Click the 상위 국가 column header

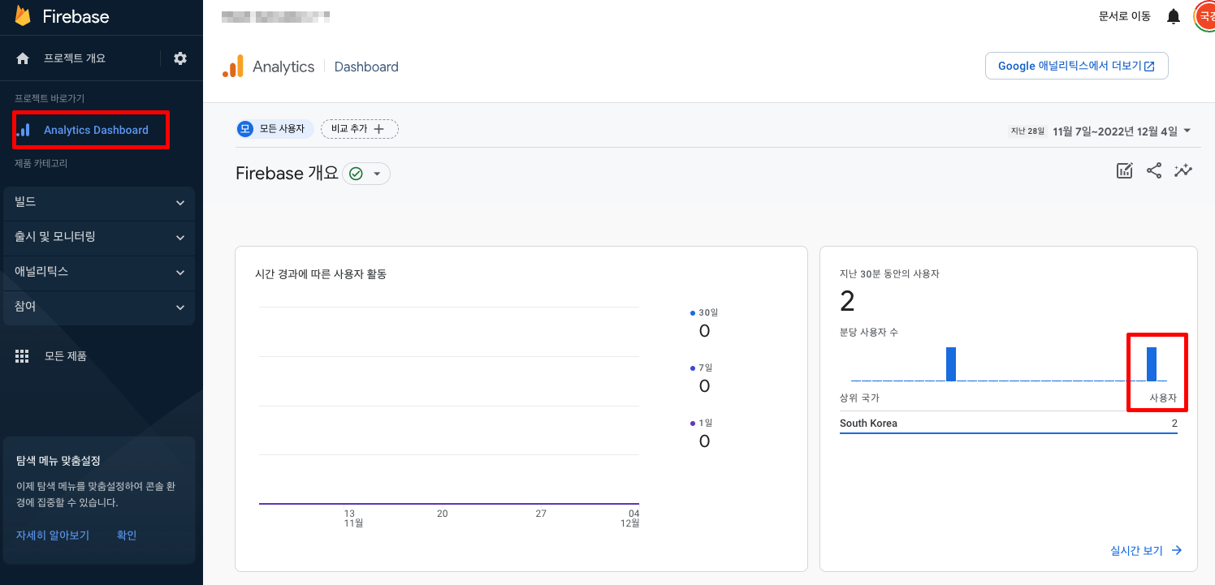859,398
